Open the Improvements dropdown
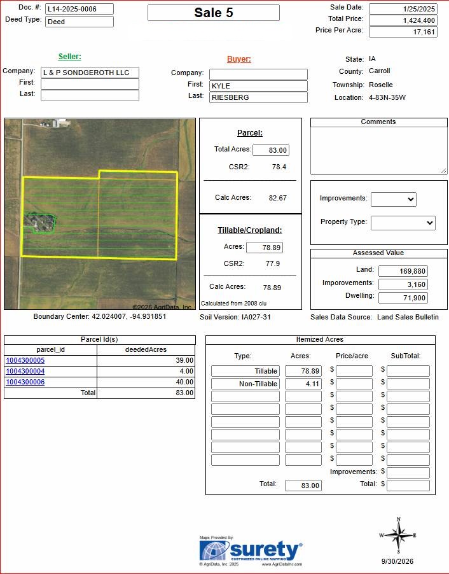 click(x=394, y=200)
